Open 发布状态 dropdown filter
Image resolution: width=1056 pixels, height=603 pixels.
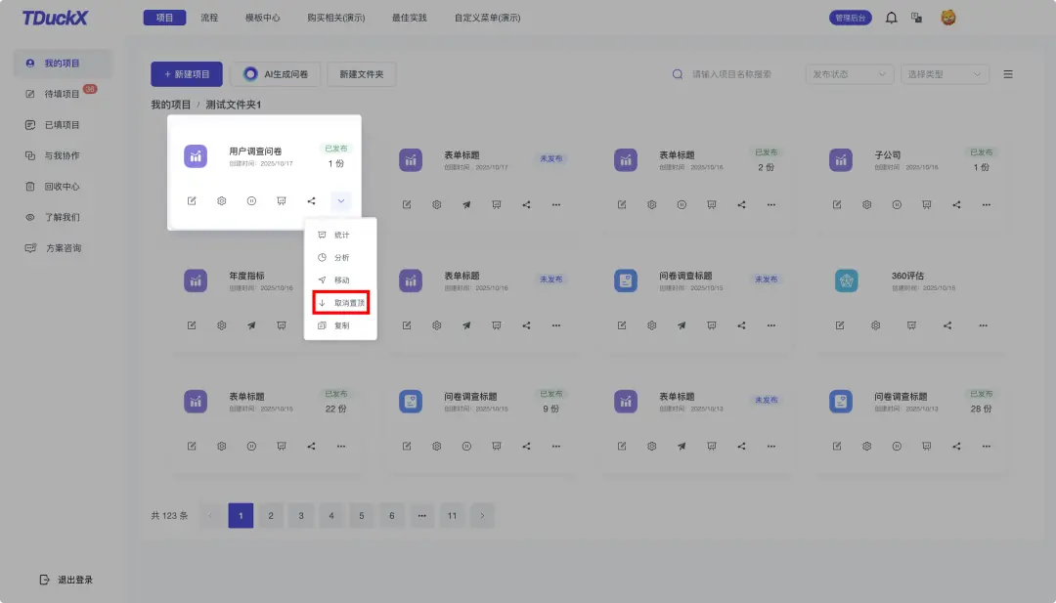[x=850, y=74]
